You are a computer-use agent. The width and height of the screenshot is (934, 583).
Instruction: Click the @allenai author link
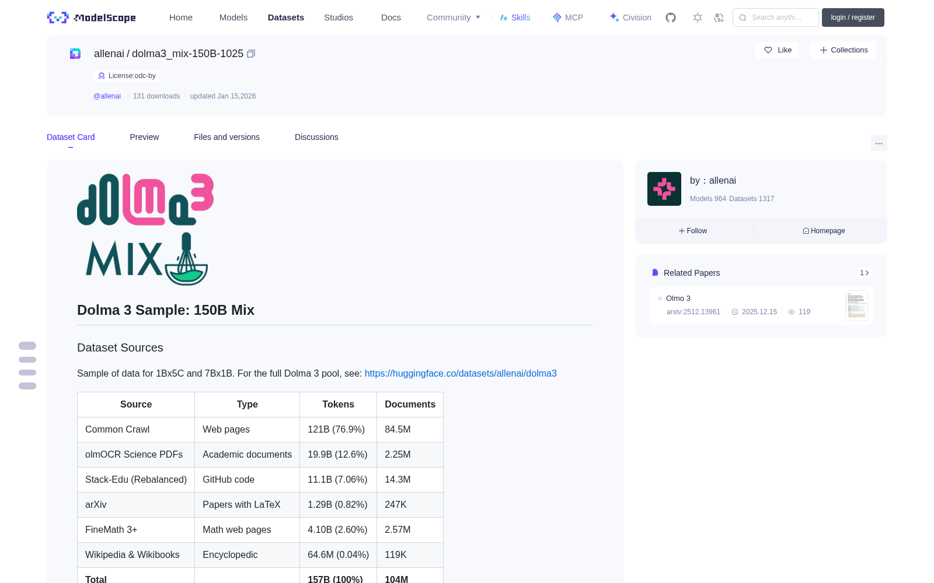(107, 96)
